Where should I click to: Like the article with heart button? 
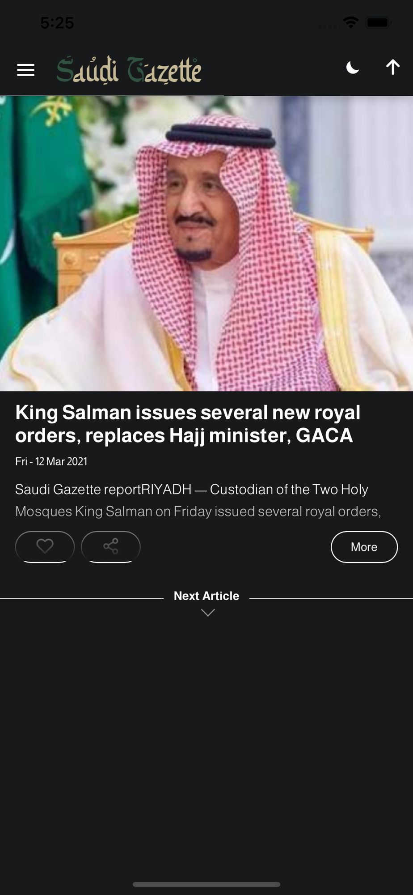pyautogui.click(x=45, y=546)
